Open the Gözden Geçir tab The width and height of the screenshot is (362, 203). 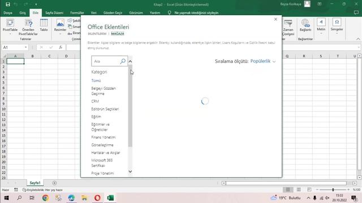tap(113, 12)
